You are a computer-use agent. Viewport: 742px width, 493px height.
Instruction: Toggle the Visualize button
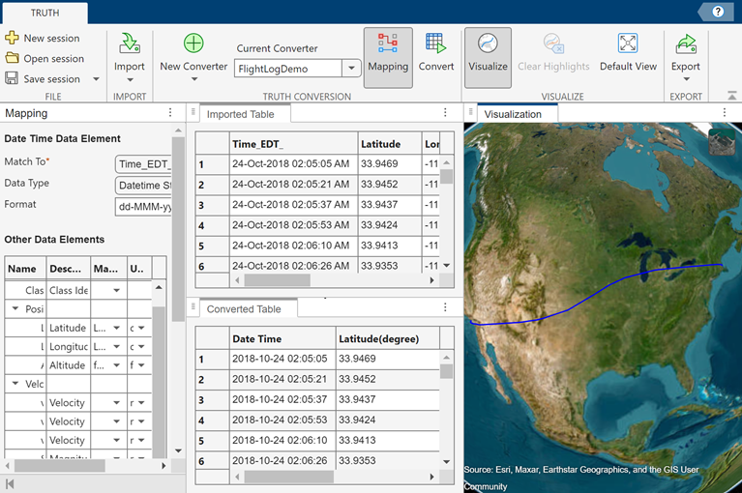click(x=488, y=50)
